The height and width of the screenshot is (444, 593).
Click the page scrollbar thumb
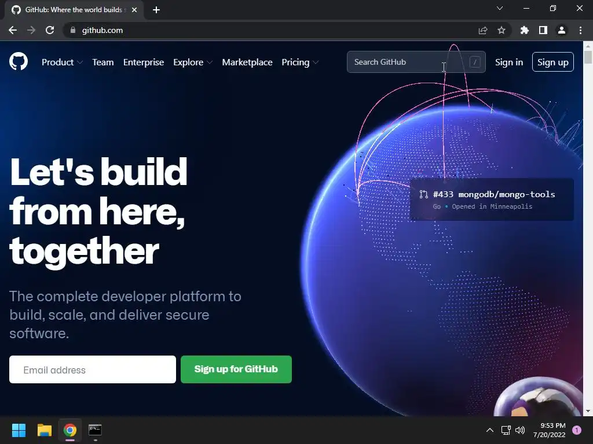point(588,57)
